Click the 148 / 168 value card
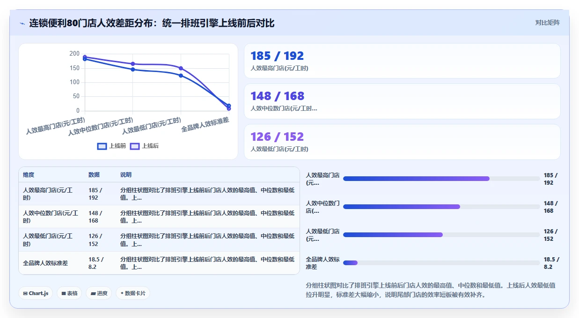This screenshot has height=318, width=579. (402, 101)
